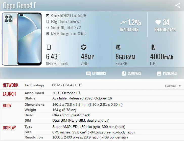The image size is (184, 141).
Task: Click the LAUNCH section heading
Action: (x=9, y=94)
